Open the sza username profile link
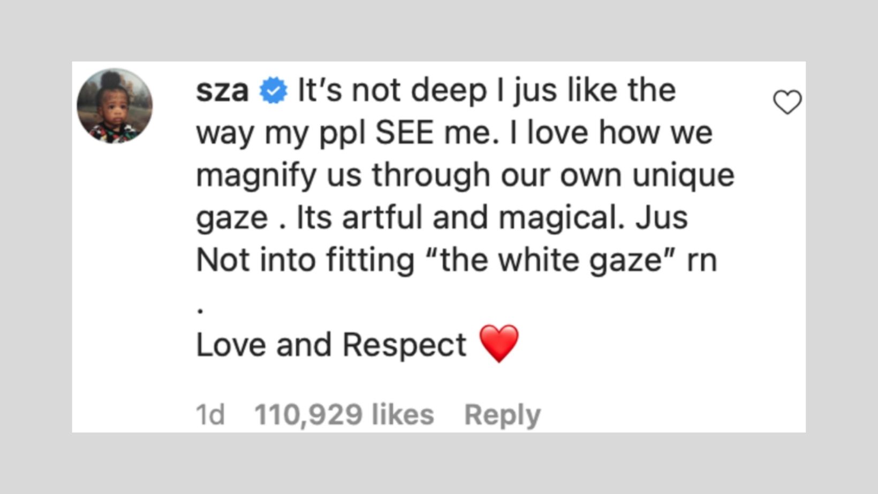 tap(222, 90)
